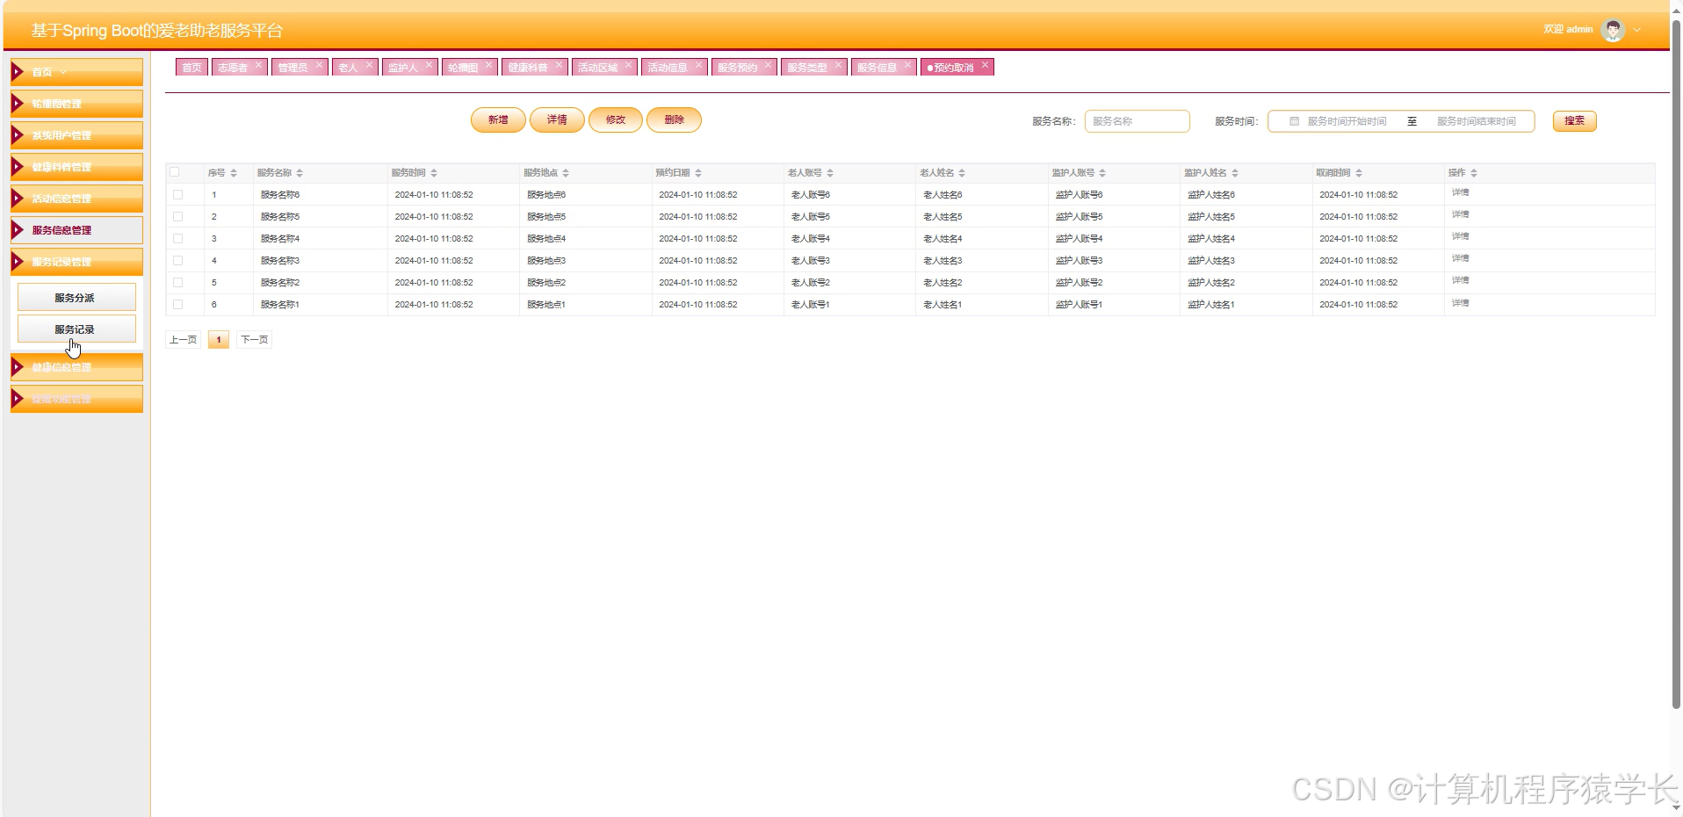This screenshot has height=817, width=1683.
Task: Sort by 监护人账号 column arrows
Action: pos(1102,173)
